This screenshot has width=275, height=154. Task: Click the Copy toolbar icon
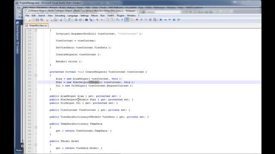click(65, 20)
